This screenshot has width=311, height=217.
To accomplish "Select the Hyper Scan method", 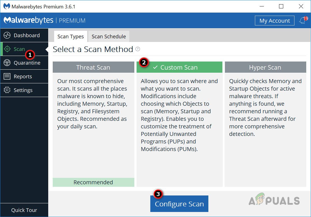I will [x=265, y=67].
